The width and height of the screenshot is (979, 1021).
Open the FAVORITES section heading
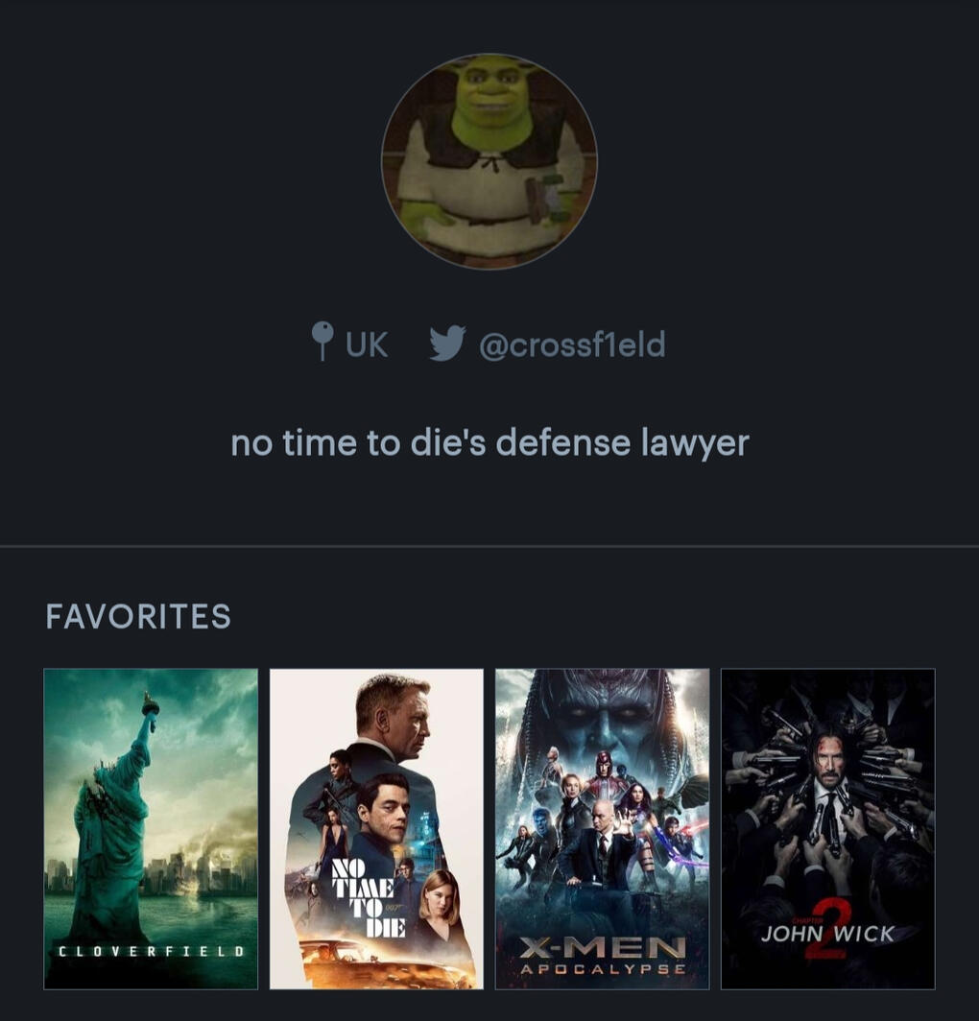(x=138, y=616)
